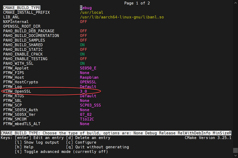
Task: Select the PTMW_Host Raspbian option value
Action: coord(89,77)
